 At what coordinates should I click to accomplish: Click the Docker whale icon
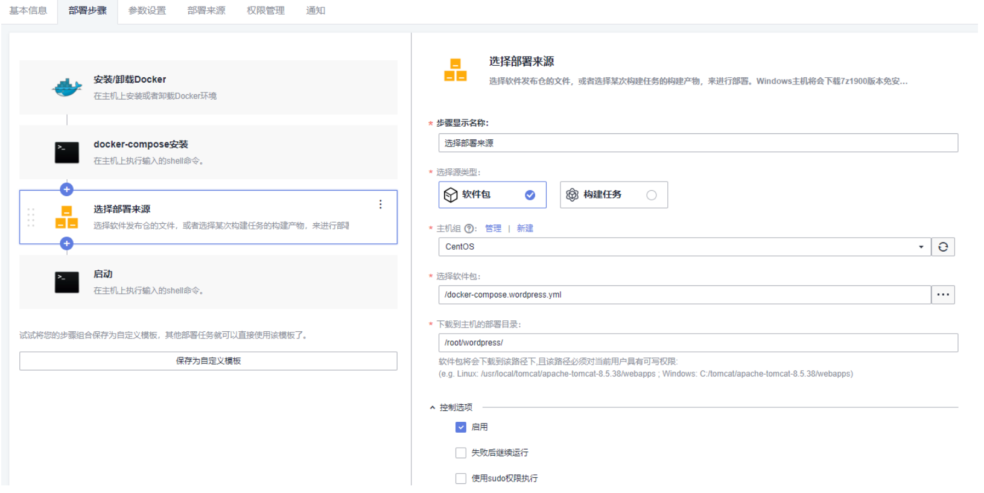(x=67, y=87)
